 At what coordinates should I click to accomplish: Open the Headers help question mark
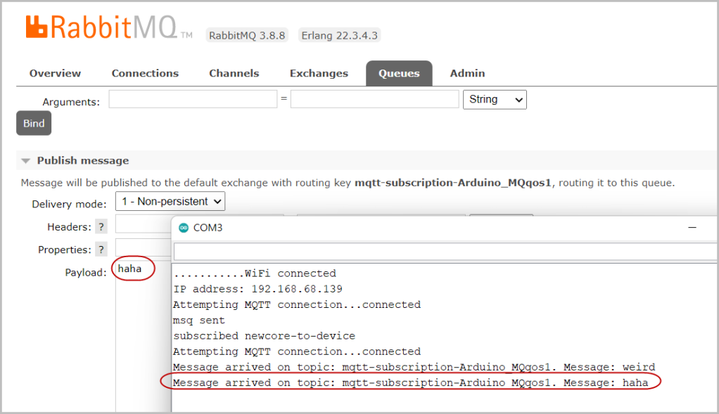[101, 227]
